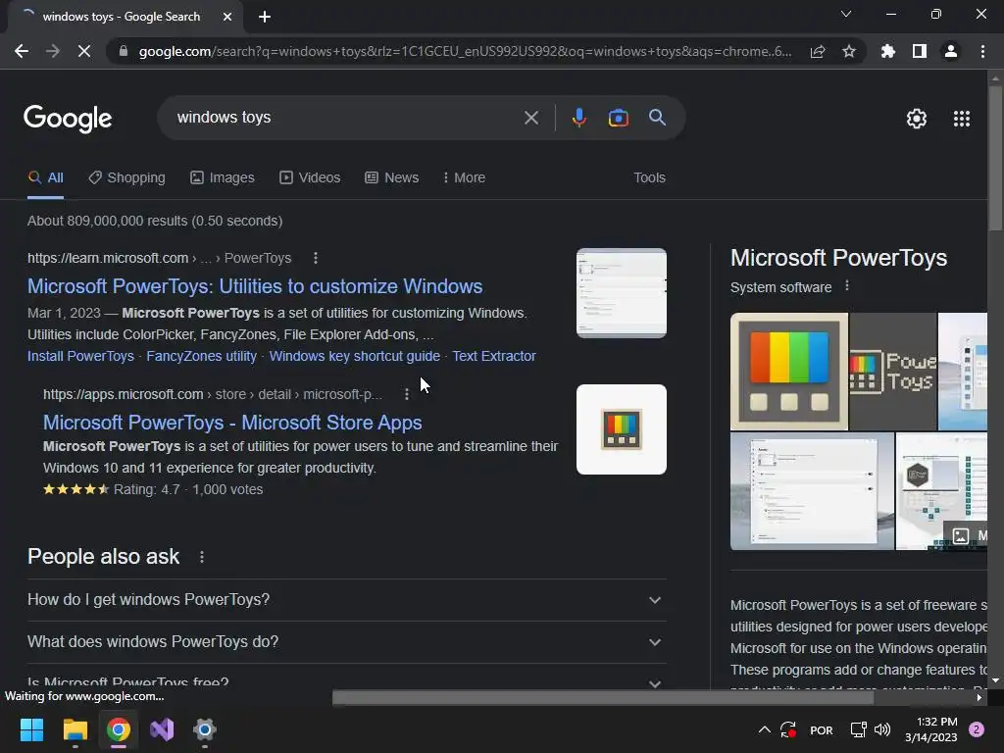This screenshot has height=753, width=1004.
Task: Submit search with magnifying glass
Action: 658,118
